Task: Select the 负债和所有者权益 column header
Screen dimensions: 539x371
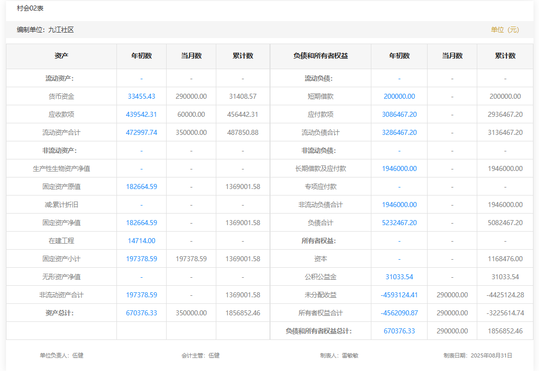Action: click(320, 56)
